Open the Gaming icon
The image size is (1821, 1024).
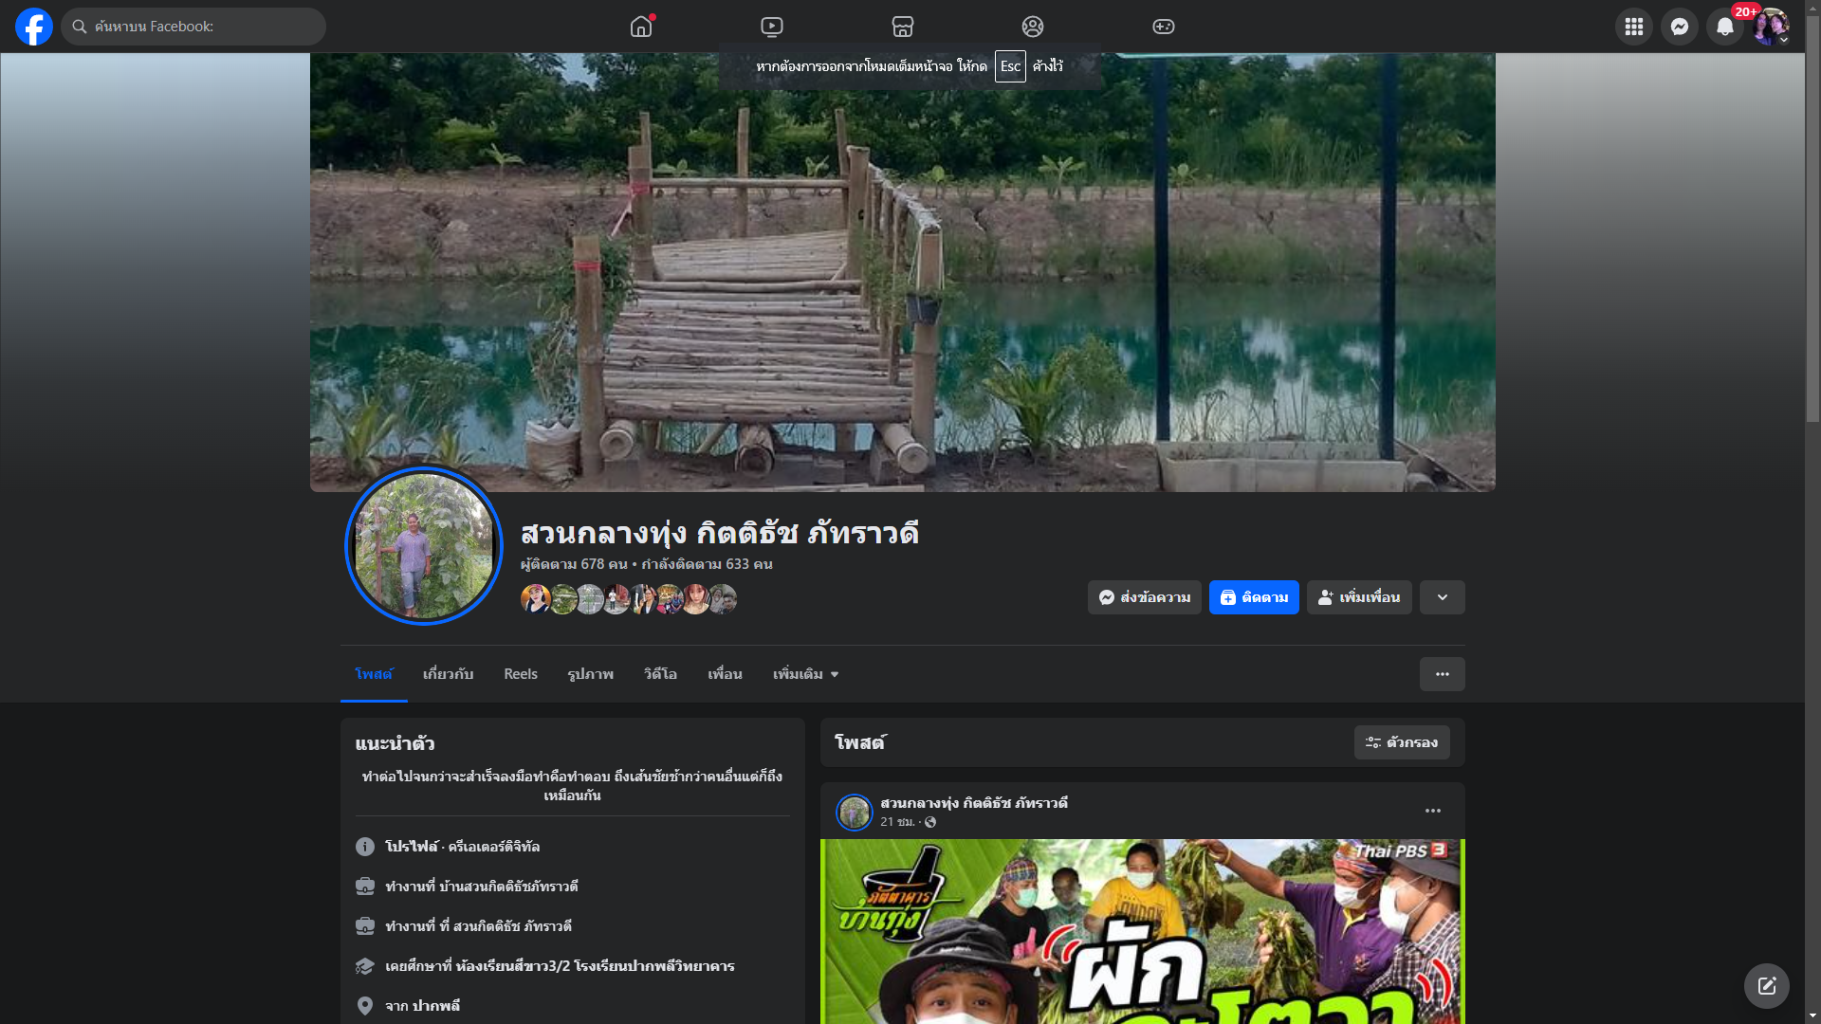[x=1163, y=27]
